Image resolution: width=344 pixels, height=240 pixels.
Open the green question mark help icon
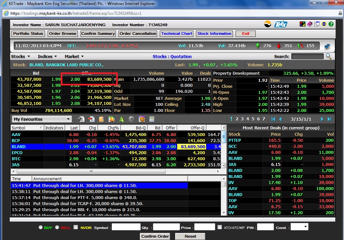click(x=331, y=24)
